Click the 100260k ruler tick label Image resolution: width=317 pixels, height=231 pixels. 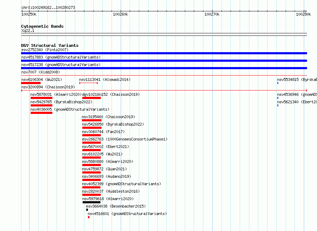coord(120,14)
